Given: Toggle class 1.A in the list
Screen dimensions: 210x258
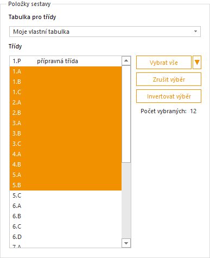Looking at the screenshot, I should click(66, 71).
